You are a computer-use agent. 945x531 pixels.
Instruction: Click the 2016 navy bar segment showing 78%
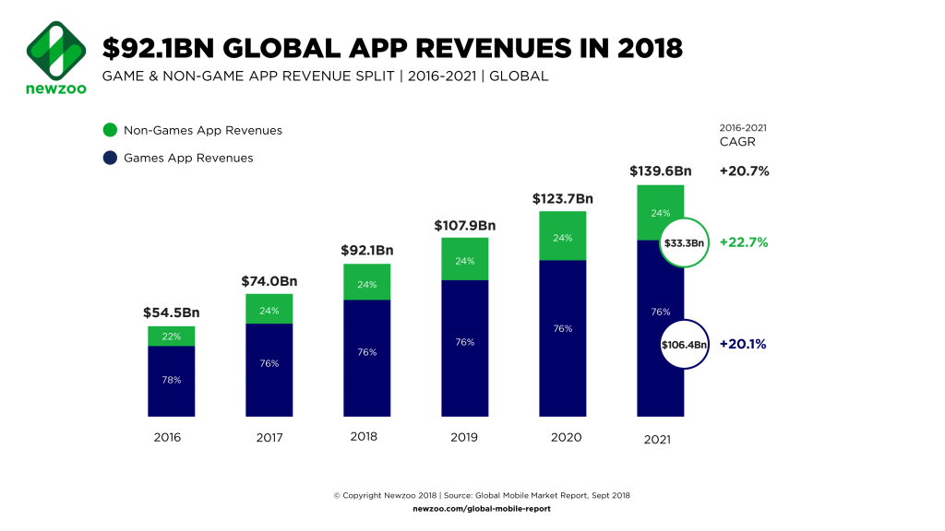pos(171,381)
